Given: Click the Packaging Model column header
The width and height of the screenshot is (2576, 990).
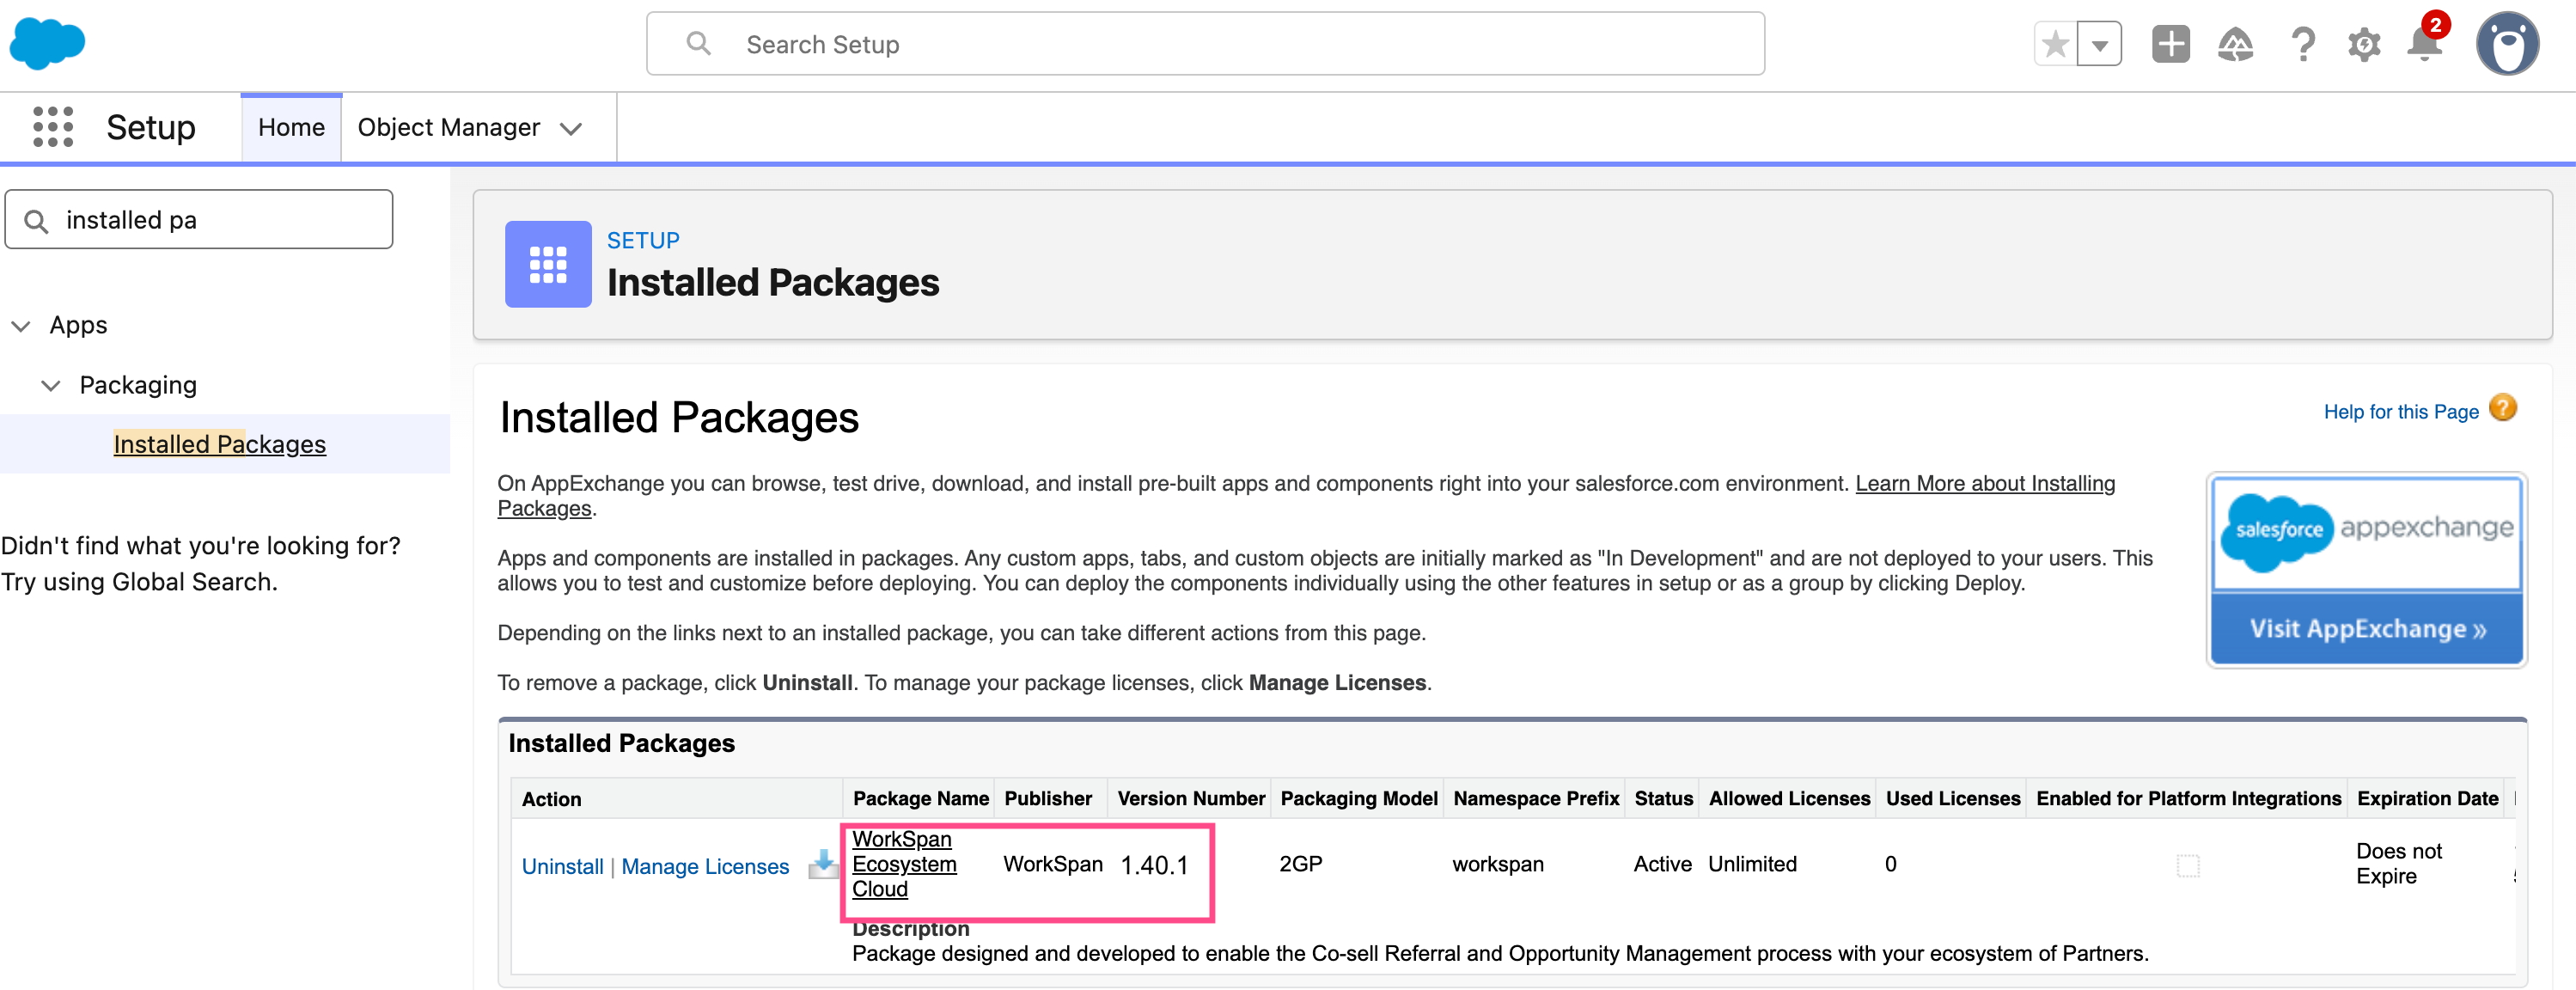Looking at the screenshot, I should 1359,798.
